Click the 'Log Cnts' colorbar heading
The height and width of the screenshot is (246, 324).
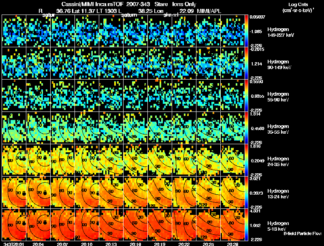[298, 4]
